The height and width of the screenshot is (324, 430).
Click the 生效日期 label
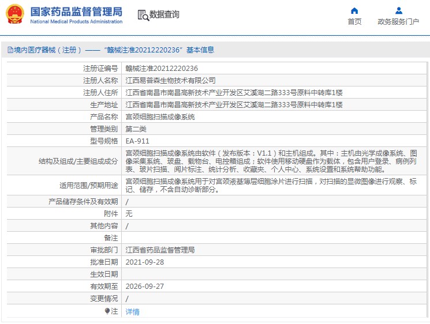tap(104, 274)
